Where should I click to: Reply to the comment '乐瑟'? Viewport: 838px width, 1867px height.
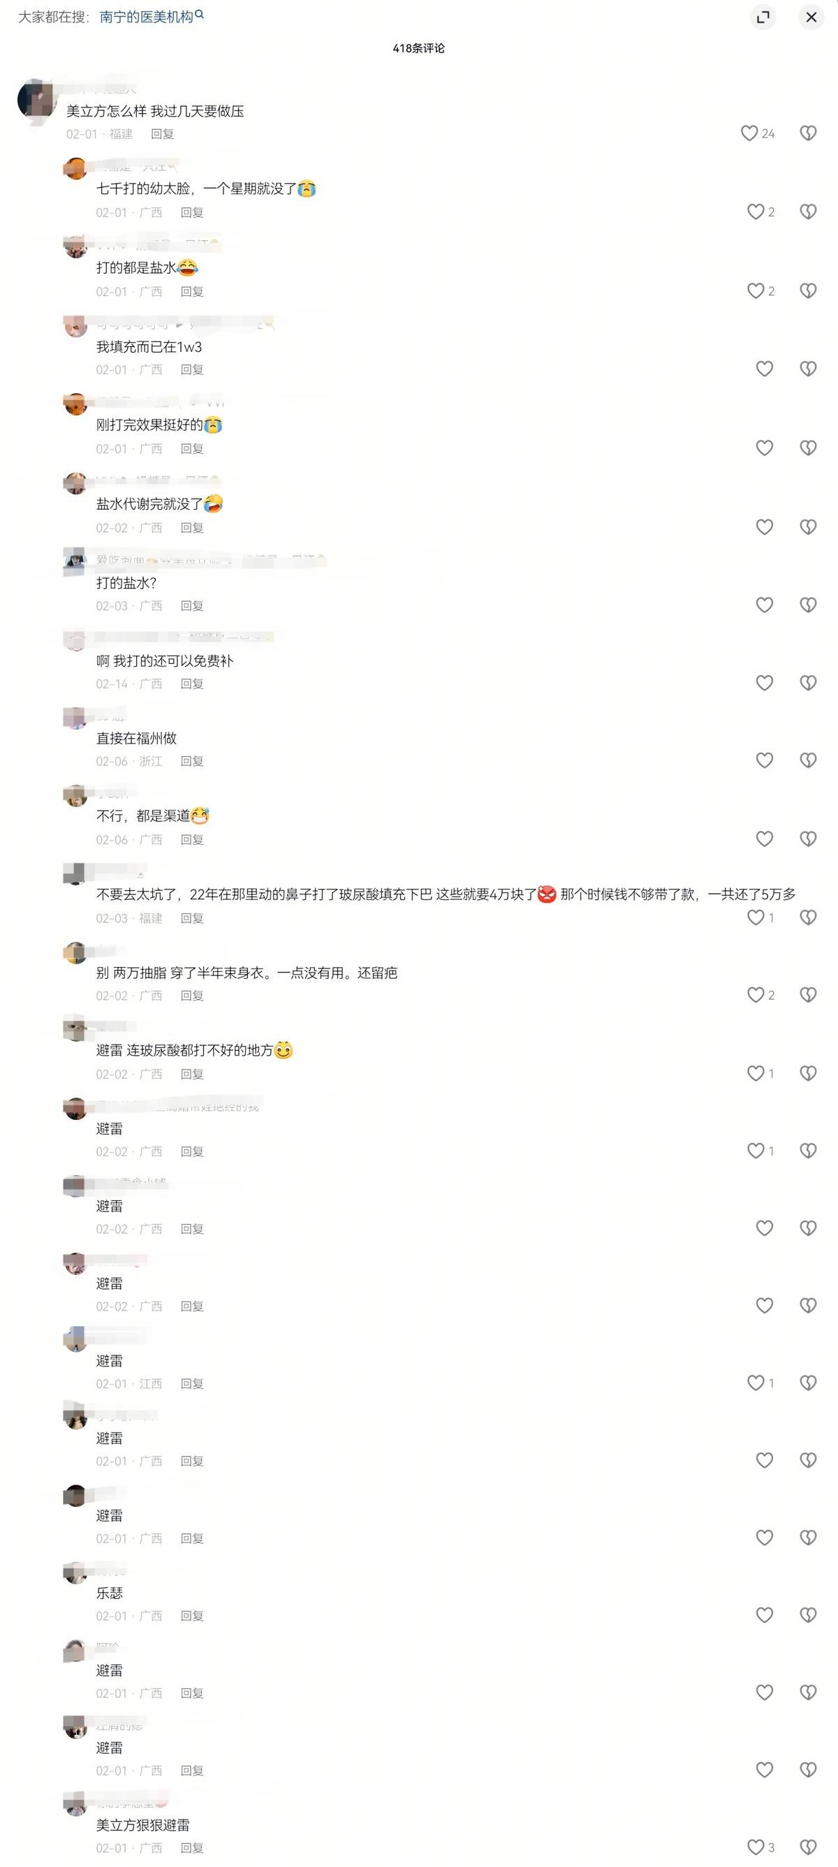pos(192,1616)
